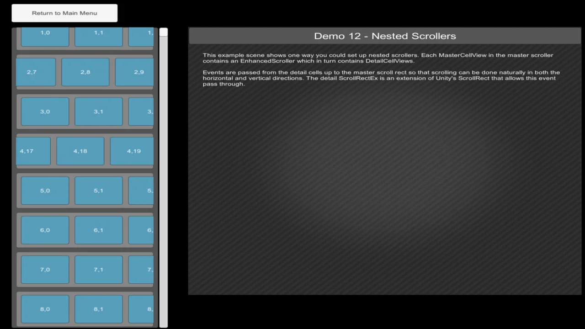Select detail cell 8,1
This screenshot has width=585, height=329.
pyautogui.click(x=98, y=309)
